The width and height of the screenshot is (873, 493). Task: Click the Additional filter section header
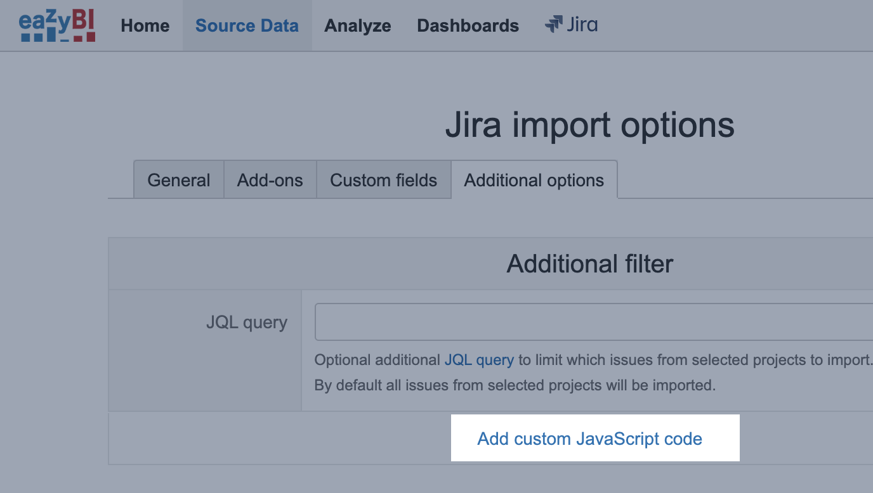pos(590,264)
